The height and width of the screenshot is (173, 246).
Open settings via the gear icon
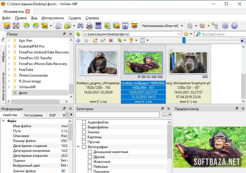[225, 26]
